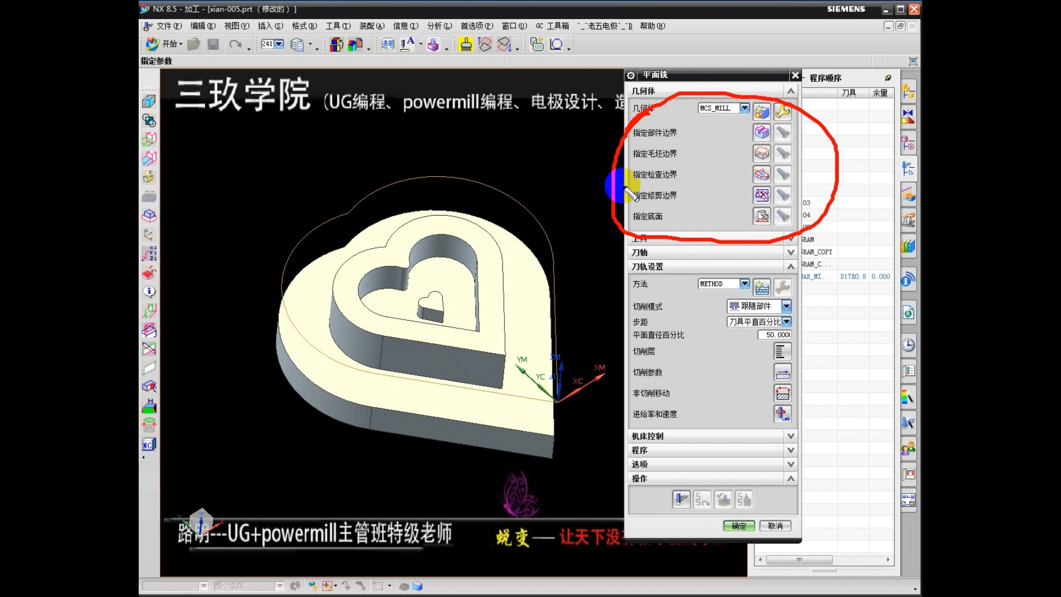Screen dimensions: 1061x597
Task: Click the 确定 button
Action: [739, 526]
